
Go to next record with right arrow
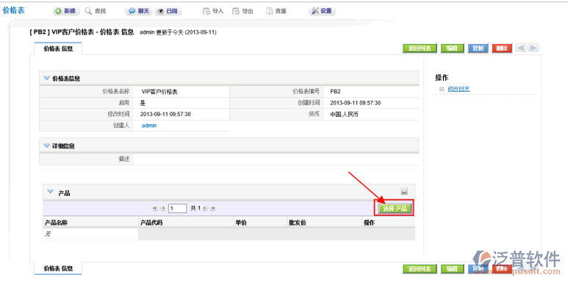tap(533, 49)
